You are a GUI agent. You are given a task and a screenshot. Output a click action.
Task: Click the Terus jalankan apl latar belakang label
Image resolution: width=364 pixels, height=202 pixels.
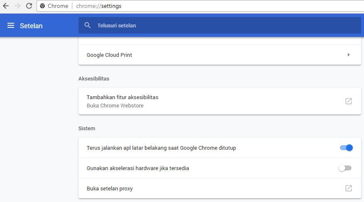point(161,148)
